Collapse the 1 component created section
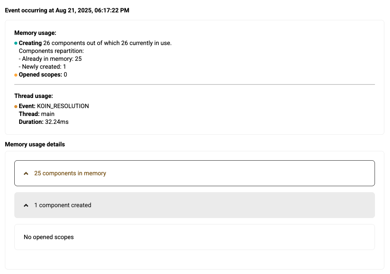Viewport: 390px width, 274px height. pyautogui.click(x=194, y=205)
